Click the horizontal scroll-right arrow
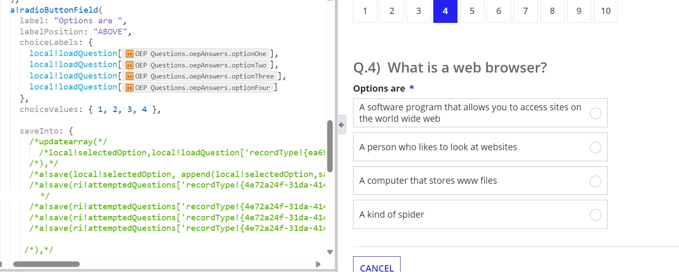 click(318, 264)
